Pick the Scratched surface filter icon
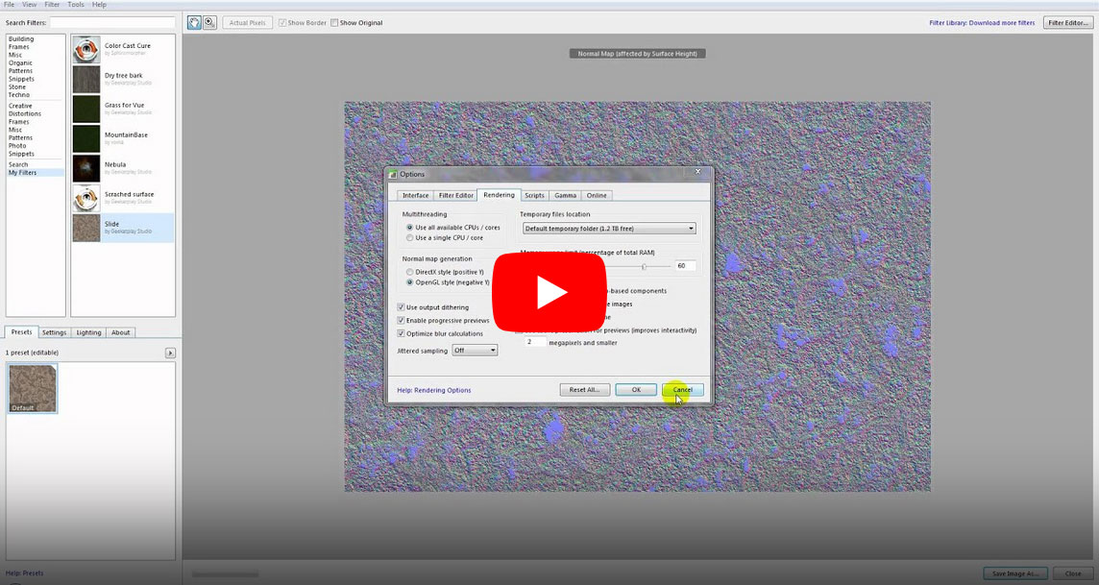The width and height of the screenshot is (1099, 585). [86, 198]
